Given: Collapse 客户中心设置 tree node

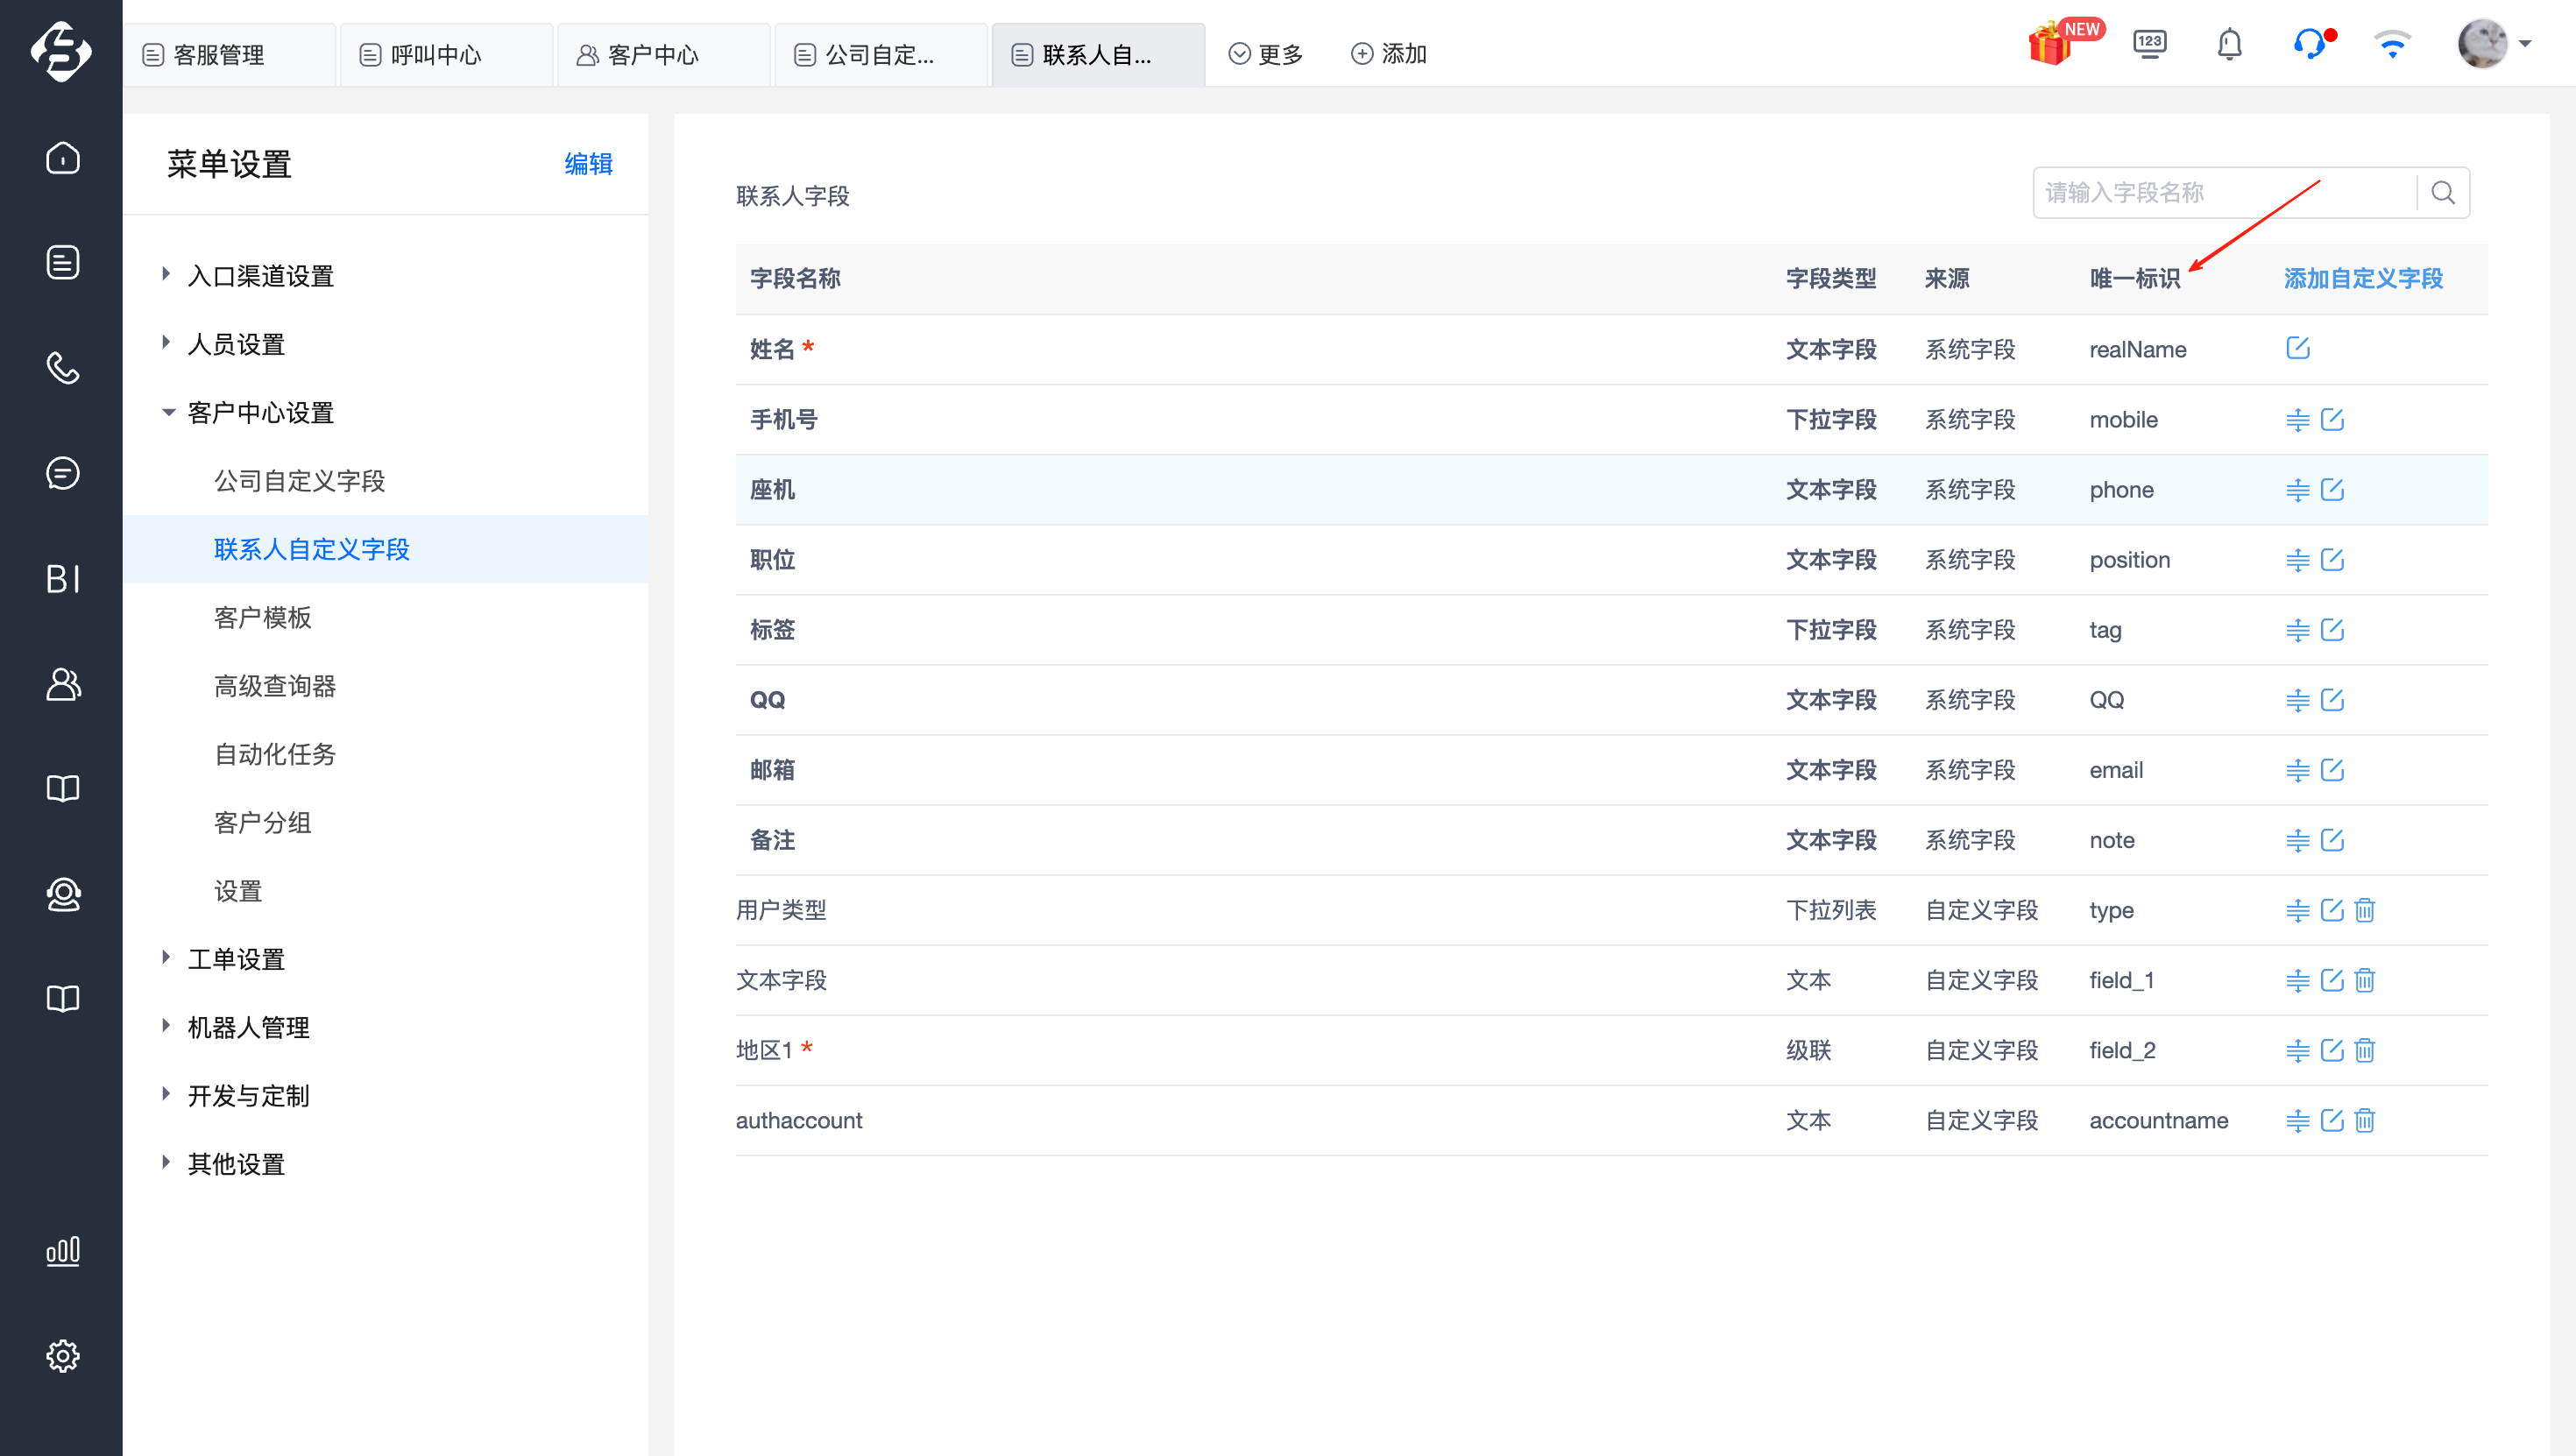Looking at the screenshot, I should 168,411.
